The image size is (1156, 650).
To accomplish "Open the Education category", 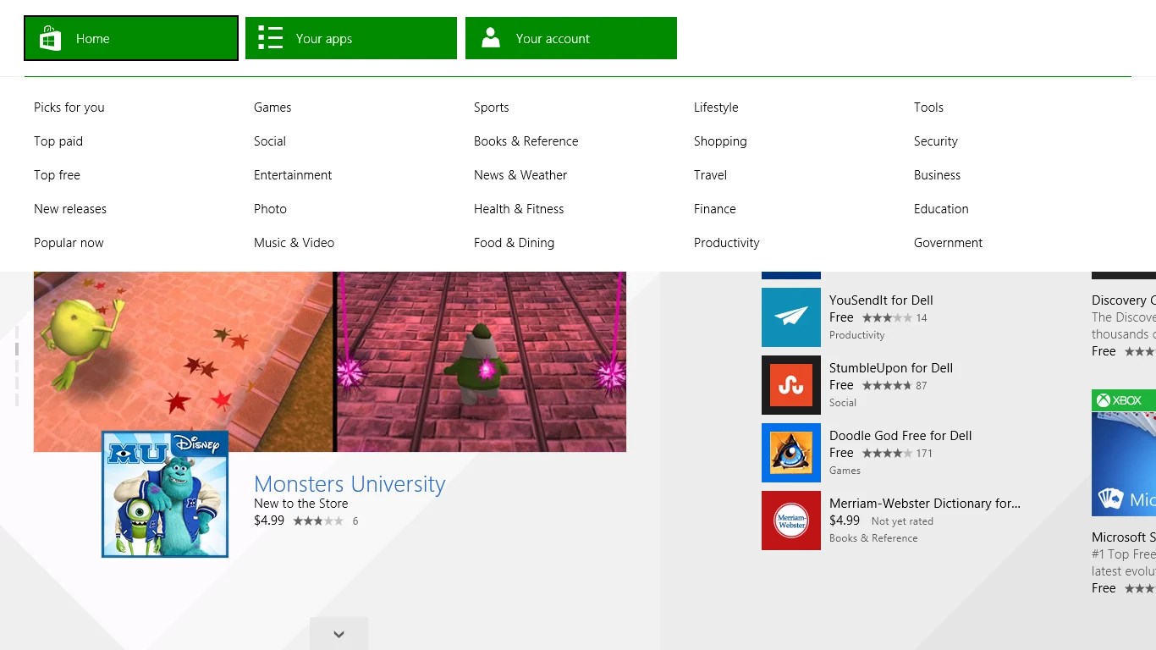I will click(x=941, y=209).
